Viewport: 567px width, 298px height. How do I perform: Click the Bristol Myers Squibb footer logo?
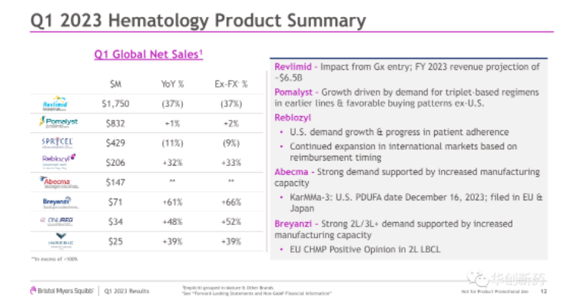click(61, 291)
